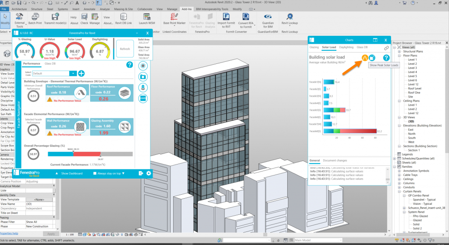Click Convert RFA to FormIt tool
This screenshot has width=449, height=245.
click(x=246, y=21)
